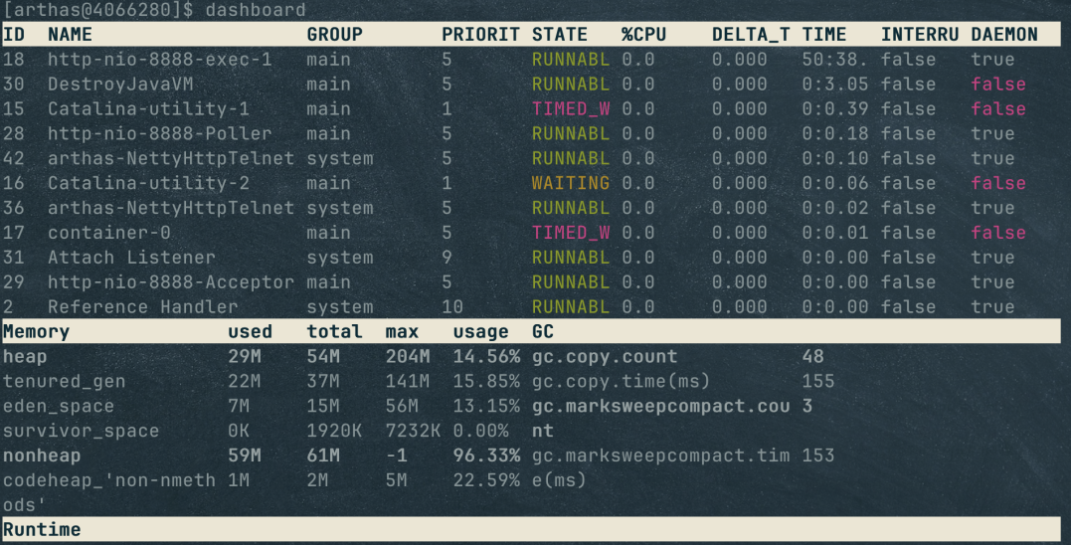Click the WAITING state of Catalina-utility-2
Screen dimensions: 1071x545
pos(571,183)
